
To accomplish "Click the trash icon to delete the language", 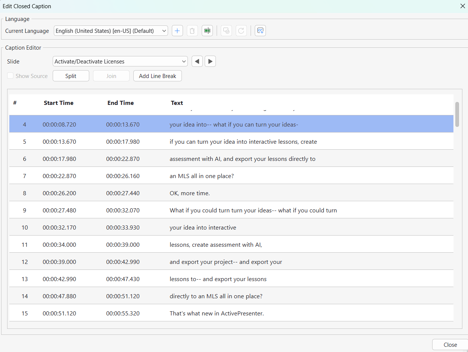I will click(192, 31).
